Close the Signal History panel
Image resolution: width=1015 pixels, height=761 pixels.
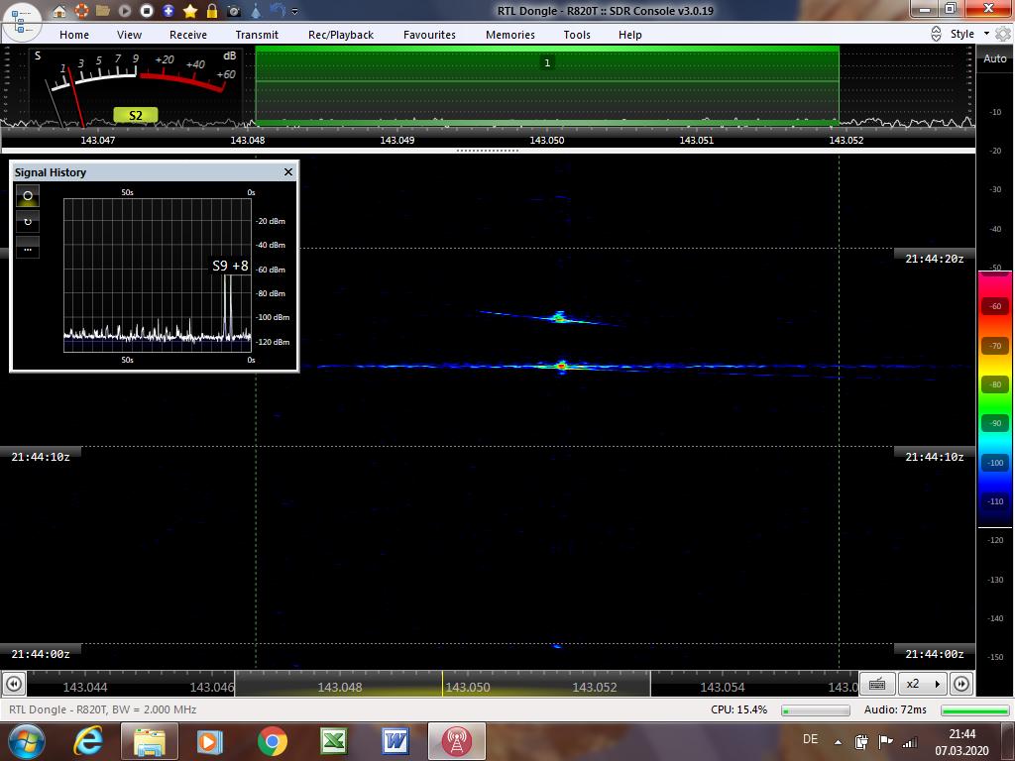pyautogui.click(x=288, y=172)
